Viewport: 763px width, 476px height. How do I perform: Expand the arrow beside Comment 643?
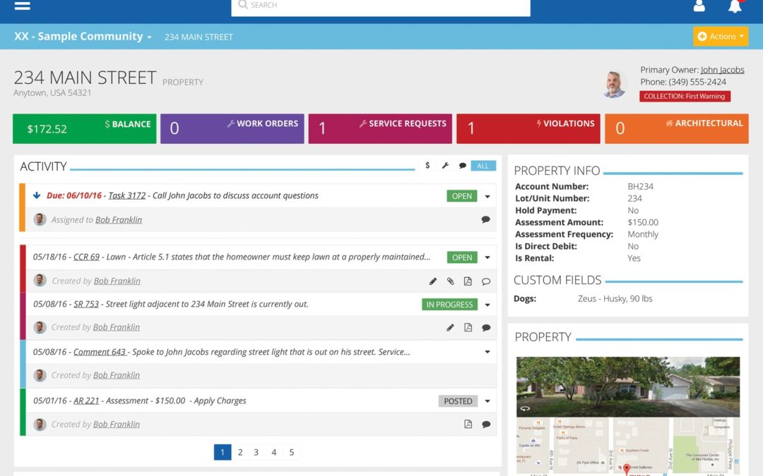pyautogui.click(x=487, y=352)
